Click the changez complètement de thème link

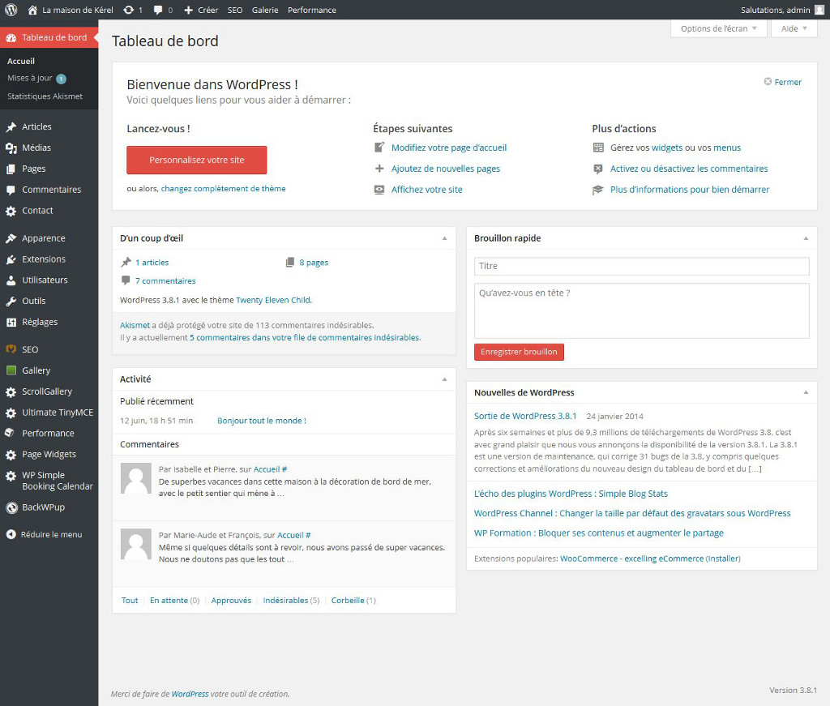coord(224,188)
